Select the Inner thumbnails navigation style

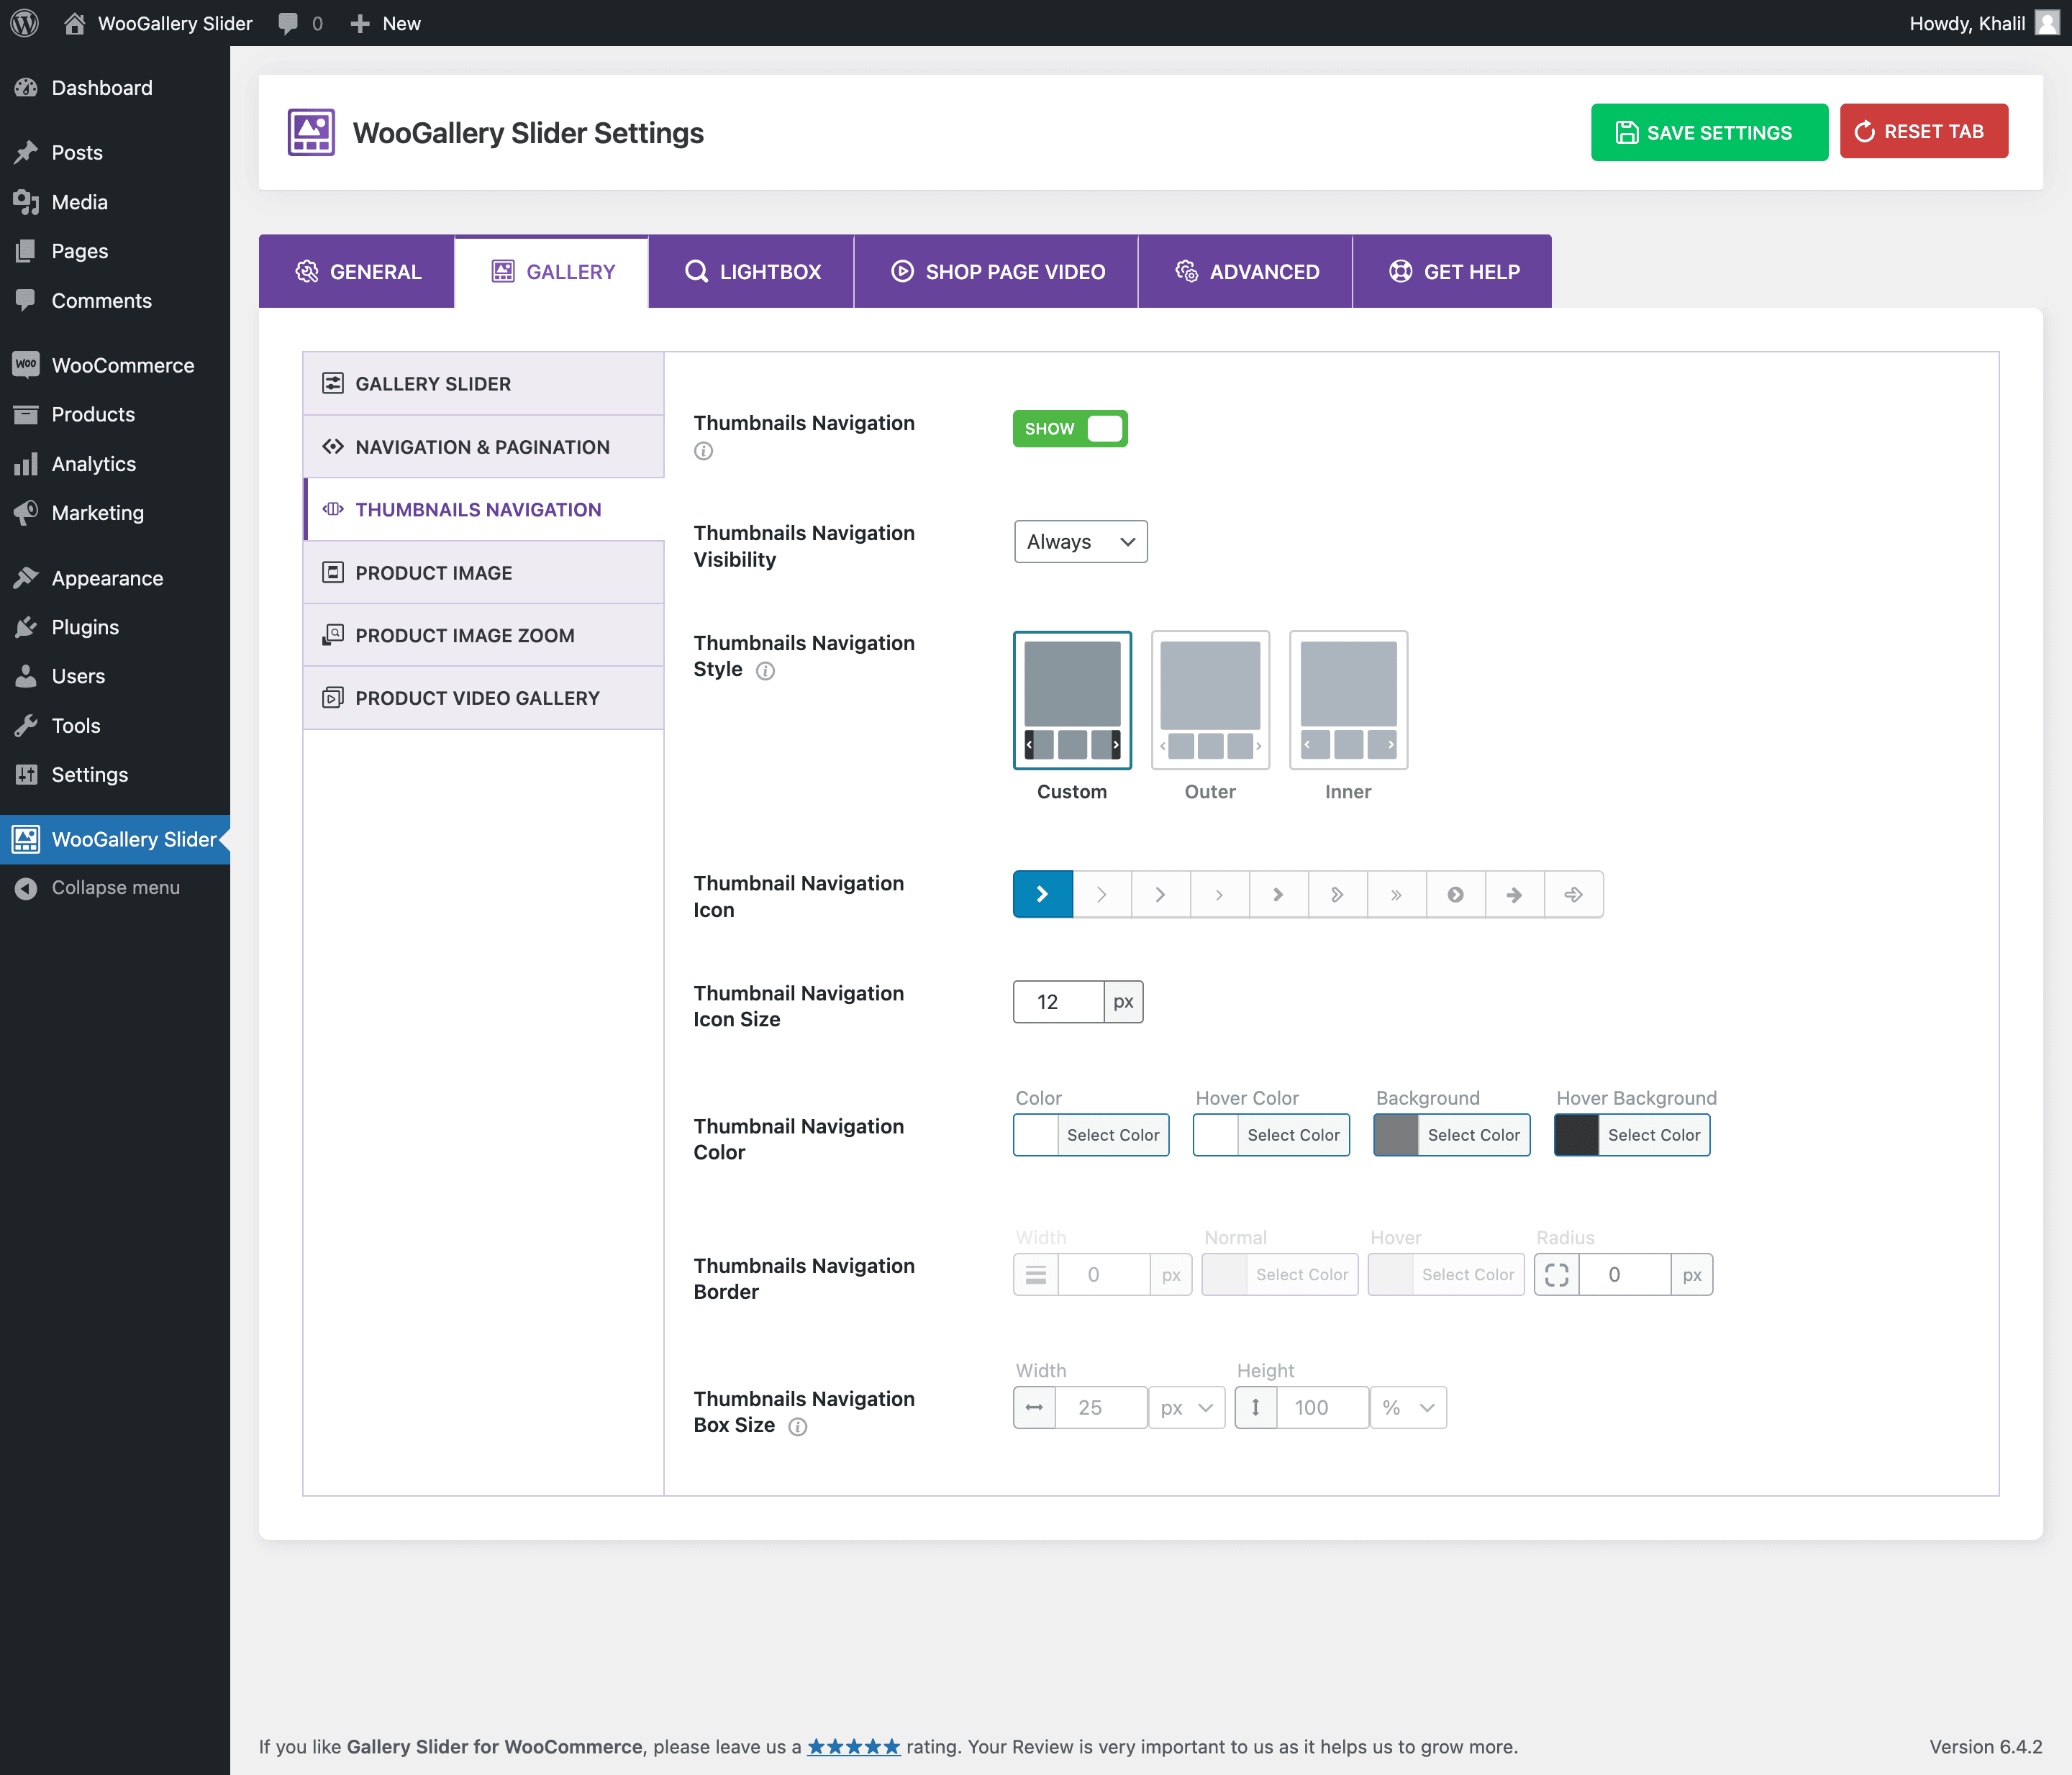[1348, 701]
